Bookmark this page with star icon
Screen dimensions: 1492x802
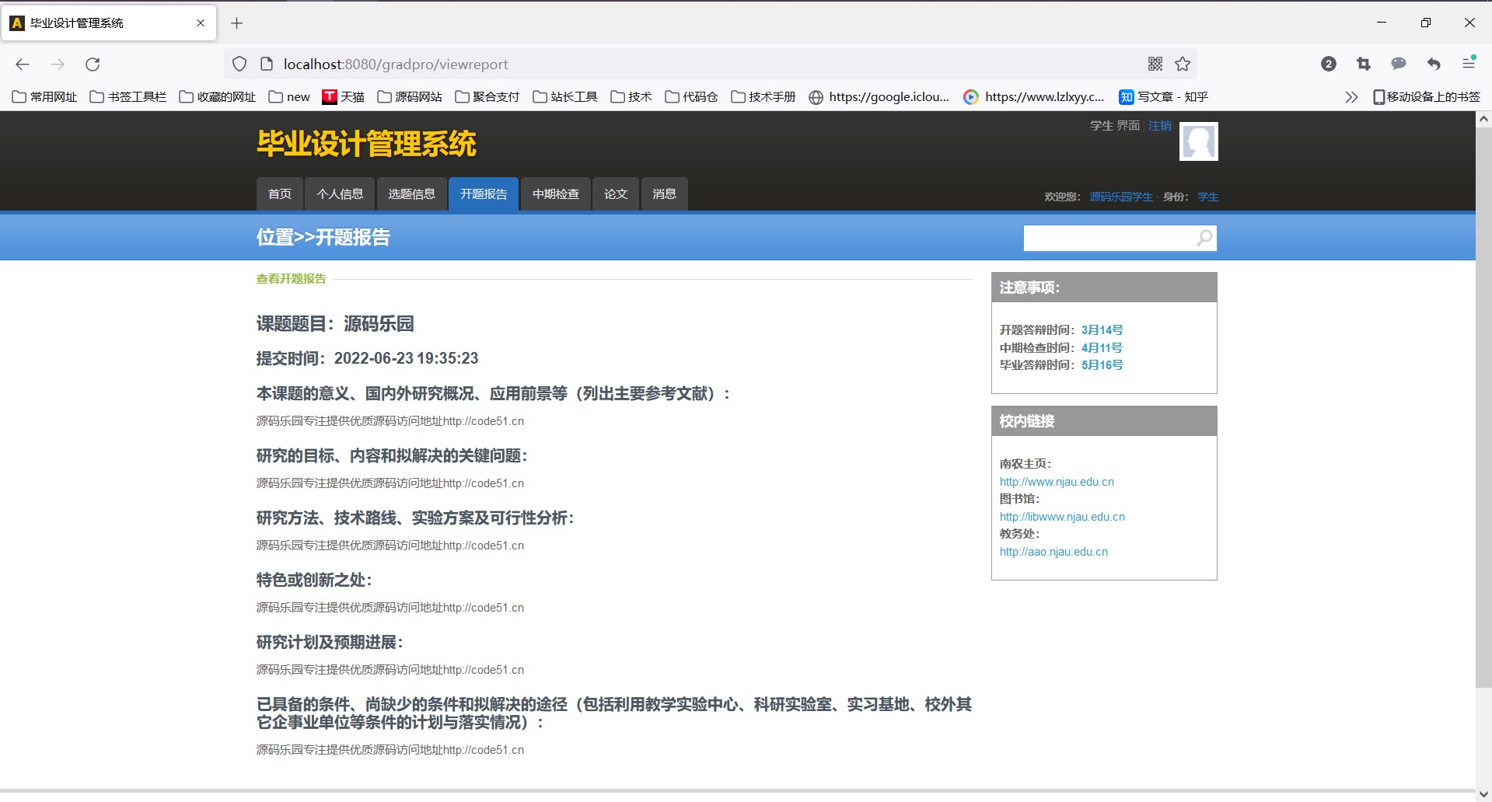point(1183,65)
